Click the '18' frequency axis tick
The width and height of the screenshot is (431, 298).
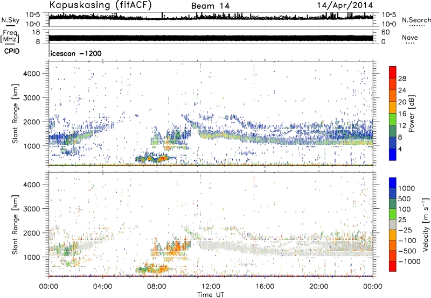pyautogui.click(x=36, y=32)
